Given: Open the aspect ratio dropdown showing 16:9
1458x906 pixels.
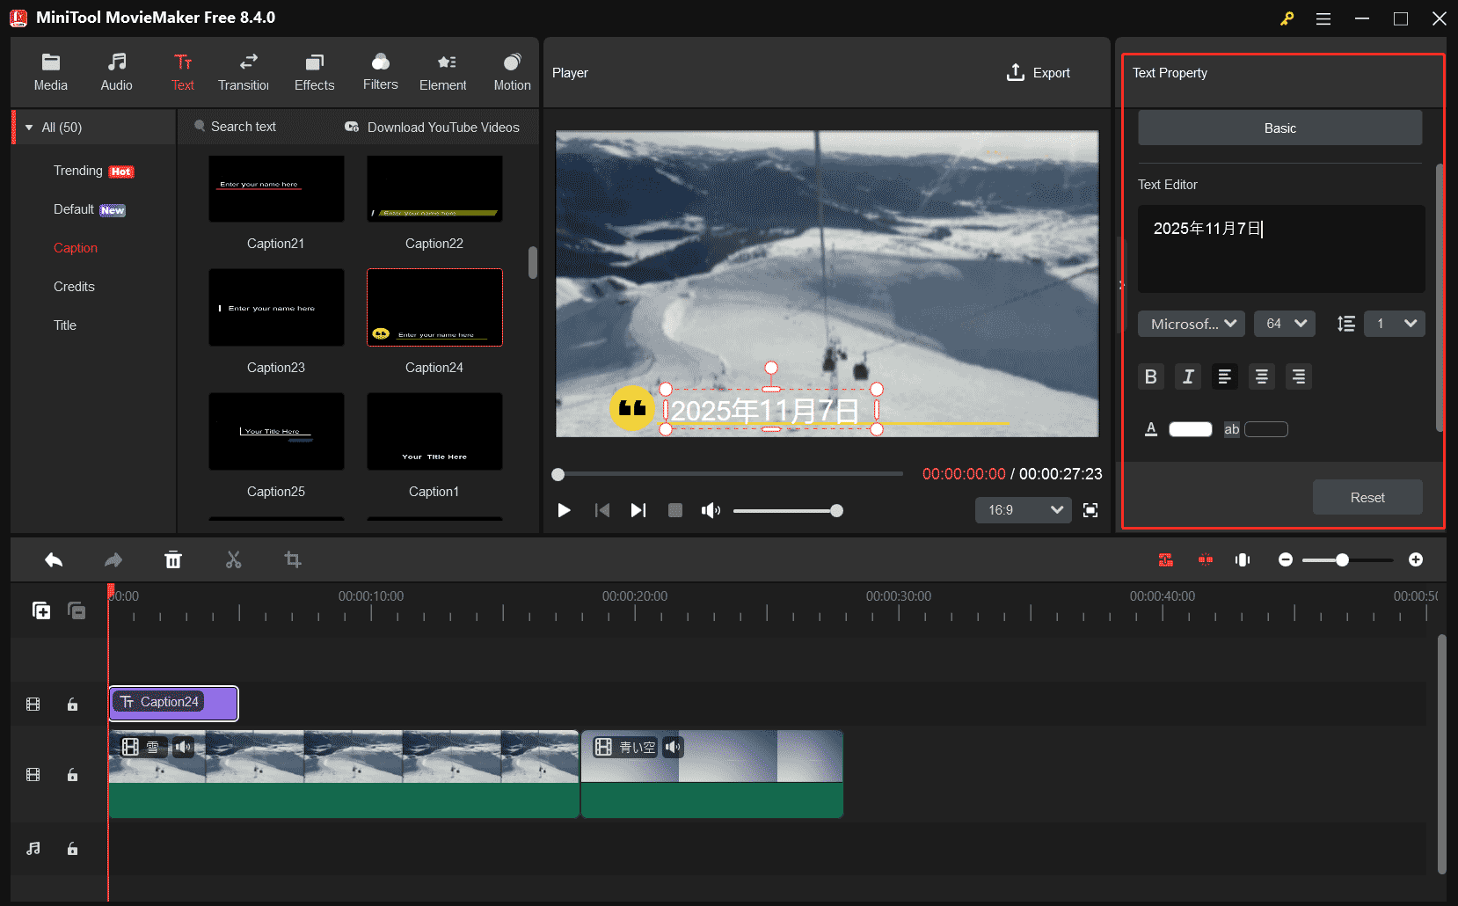Looking at the screenshot, I should [1023, 510].
